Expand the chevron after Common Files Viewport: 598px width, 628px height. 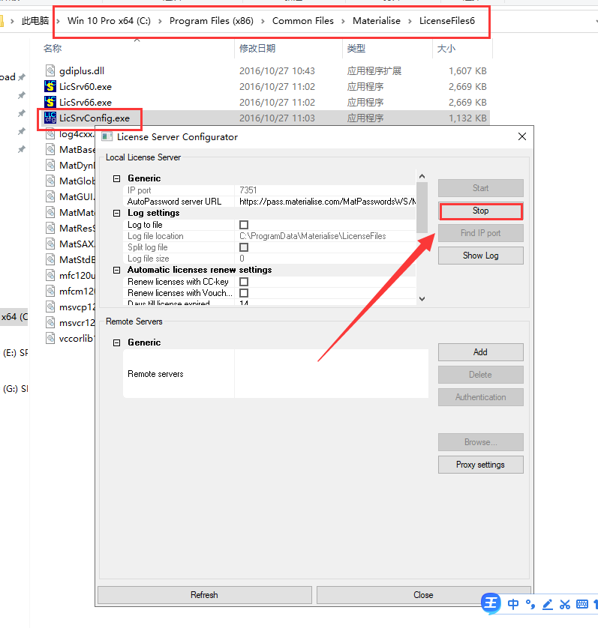coord(343,21)
